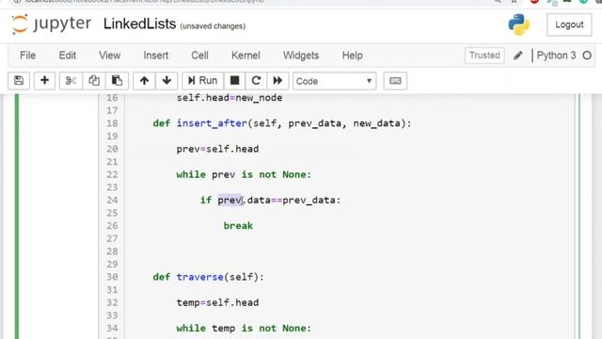Open the Widgets menu
This screenshot has height=339, width=602.
[301, 56]
